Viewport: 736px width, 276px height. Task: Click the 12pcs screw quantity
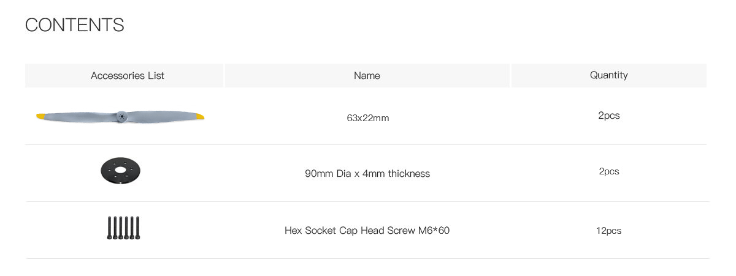click(x=608, y=231)
